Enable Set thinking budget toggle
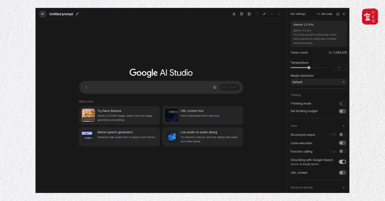385x201 pixels. [x=343, y=111]
